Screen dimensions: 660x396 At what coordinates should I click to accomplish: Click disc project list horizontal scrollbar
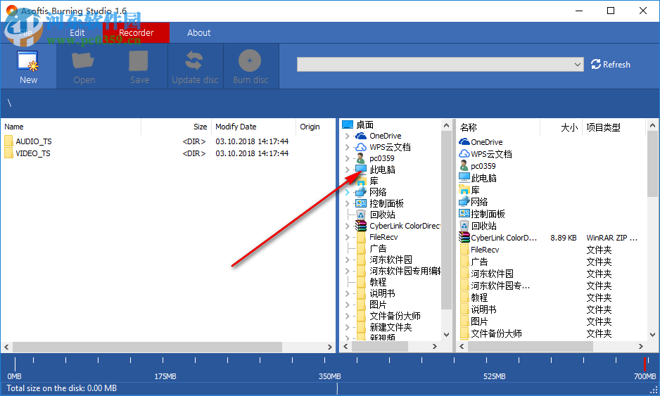[x=147, y=347]
